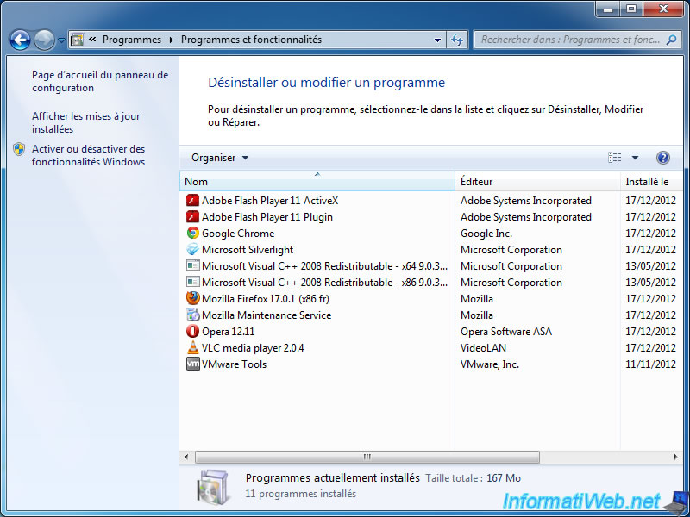Click the Mozilla Firefox 17.0.1 icon
The image size is (690, 517).
[x=192, y=298]
